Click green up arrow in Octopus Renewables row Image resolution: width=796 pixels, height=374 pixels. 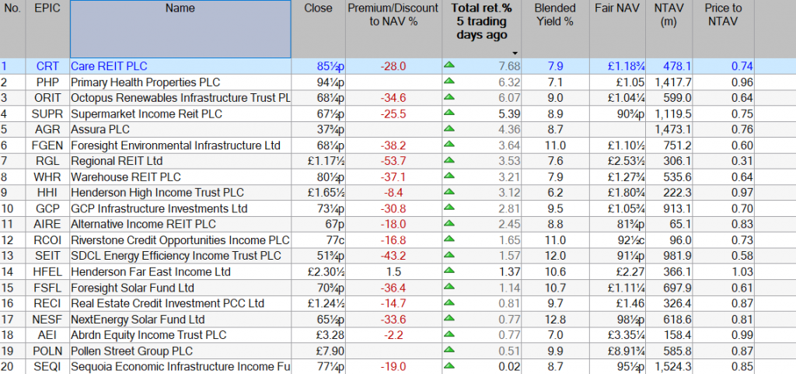[x=449, y=96]
